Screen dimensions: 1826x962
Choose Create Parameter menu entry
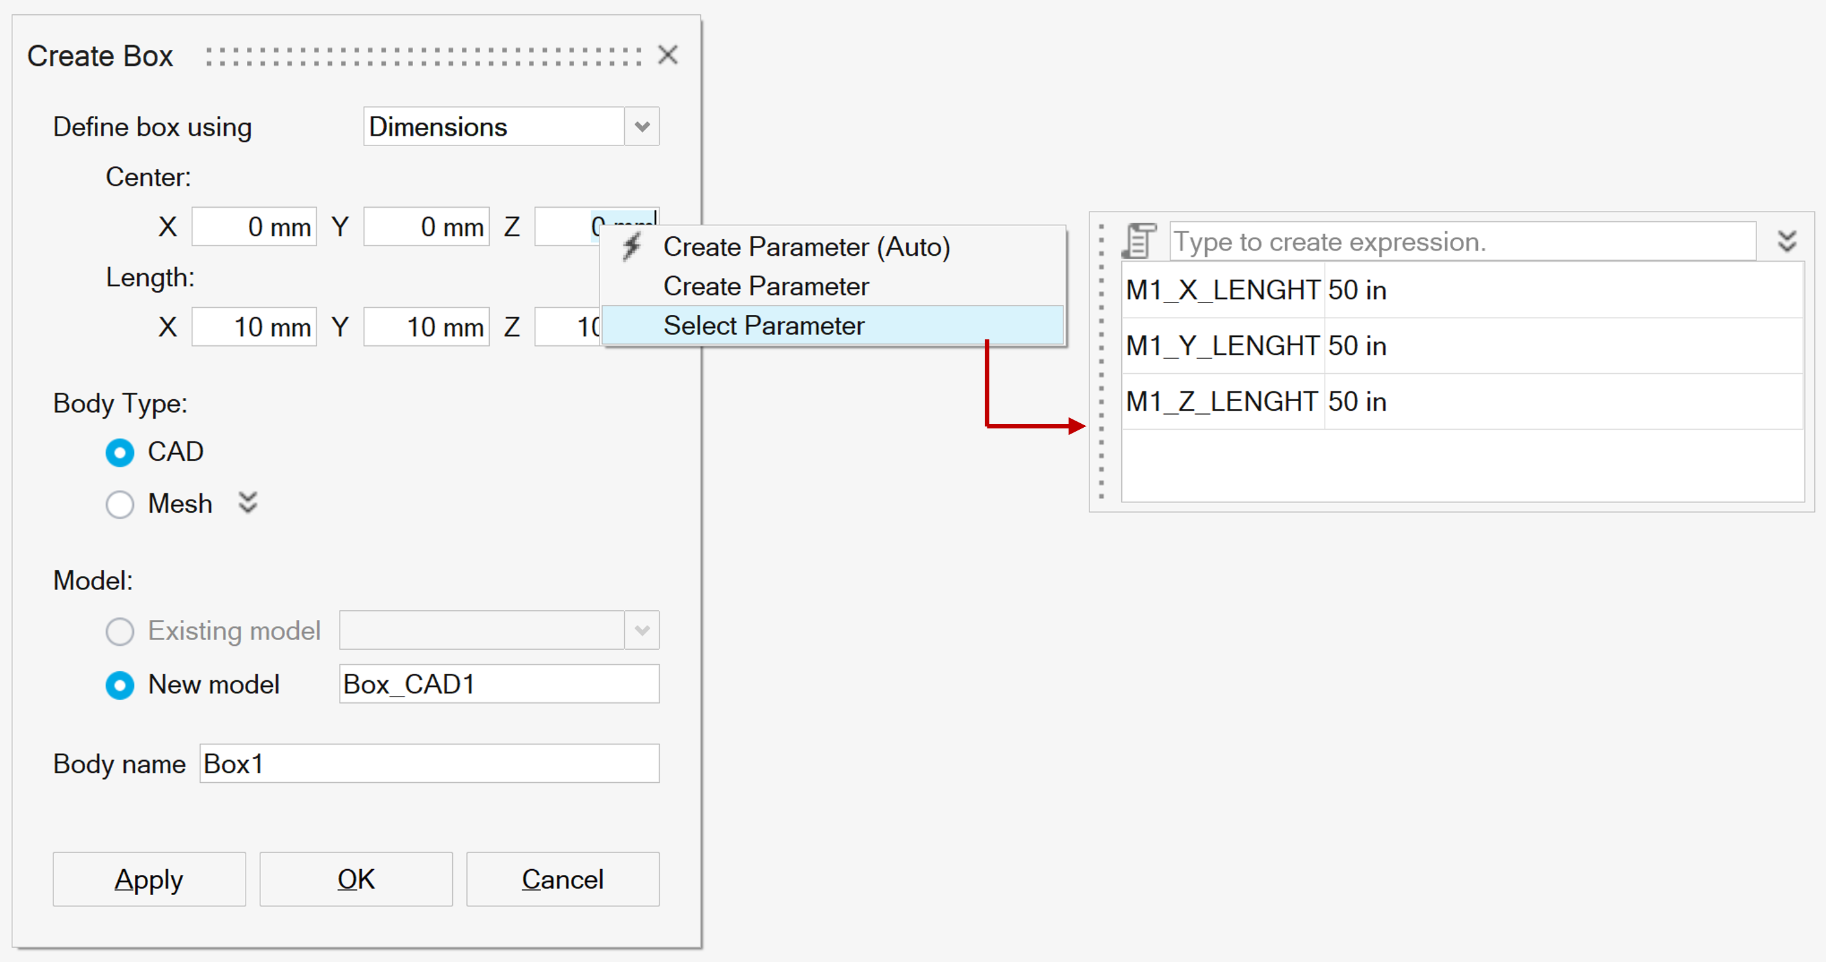tap(766, 286)
